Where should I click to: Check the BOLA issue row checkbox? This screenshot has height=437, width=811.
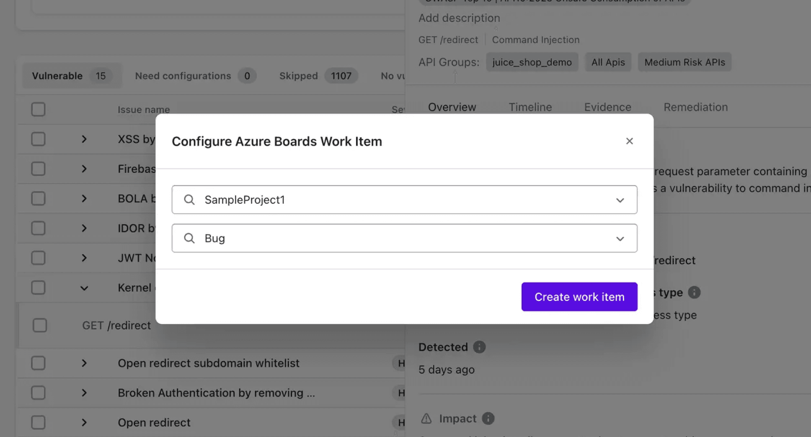[38, 198]
